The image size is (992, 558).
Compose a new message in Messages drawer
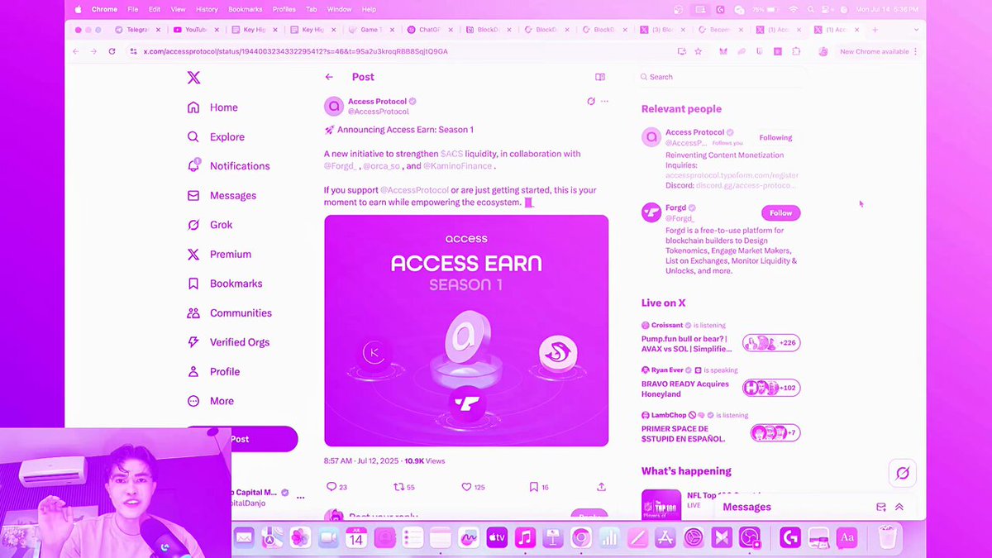(x=881, y=507)
